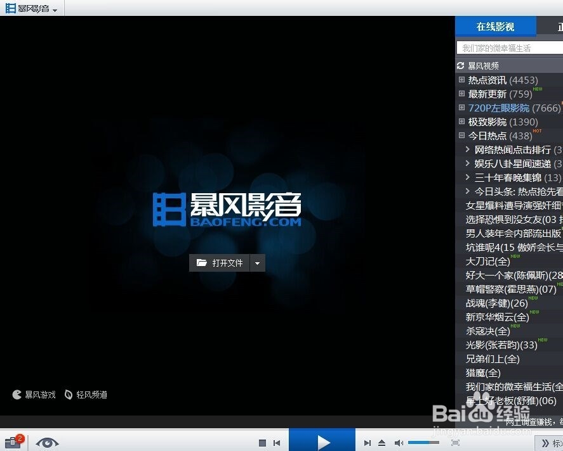Click the 暴风影音 logo icon in title bar
The image size is (563, 451).
(x=10, y=8)
